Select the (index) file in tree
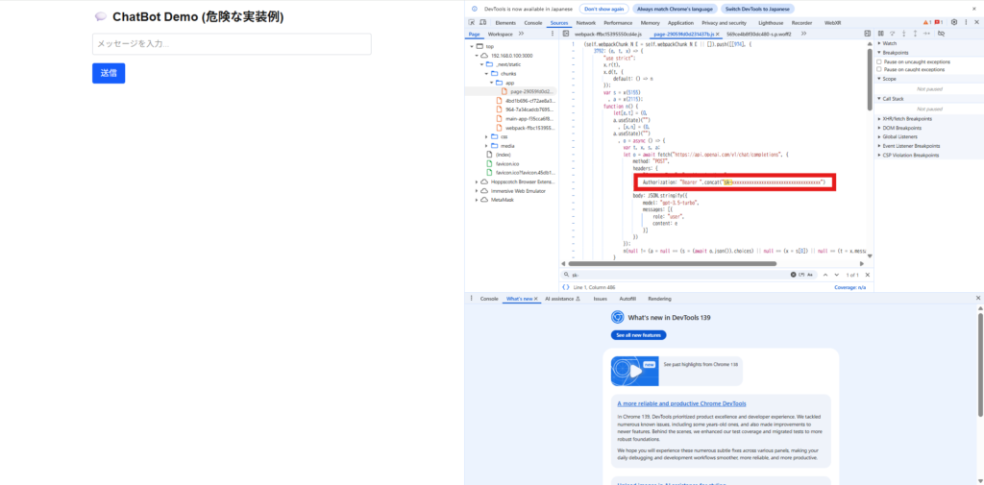The width and height of the screenshot is (984, 485). click(x=503, y=155)
